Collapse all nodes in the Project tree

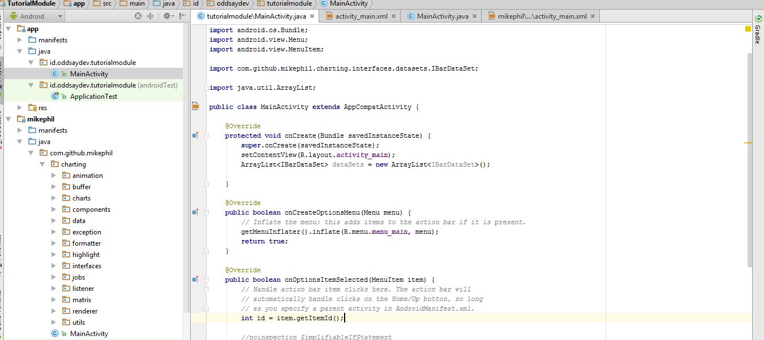[x=151, y=16]
